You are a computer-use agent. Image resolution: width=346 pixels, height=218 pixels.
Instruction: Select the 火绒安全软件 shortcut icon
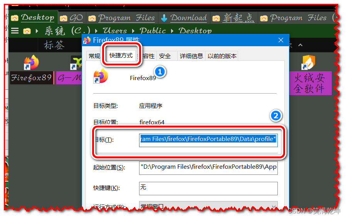pyautogui.click(x=309, y=62)
